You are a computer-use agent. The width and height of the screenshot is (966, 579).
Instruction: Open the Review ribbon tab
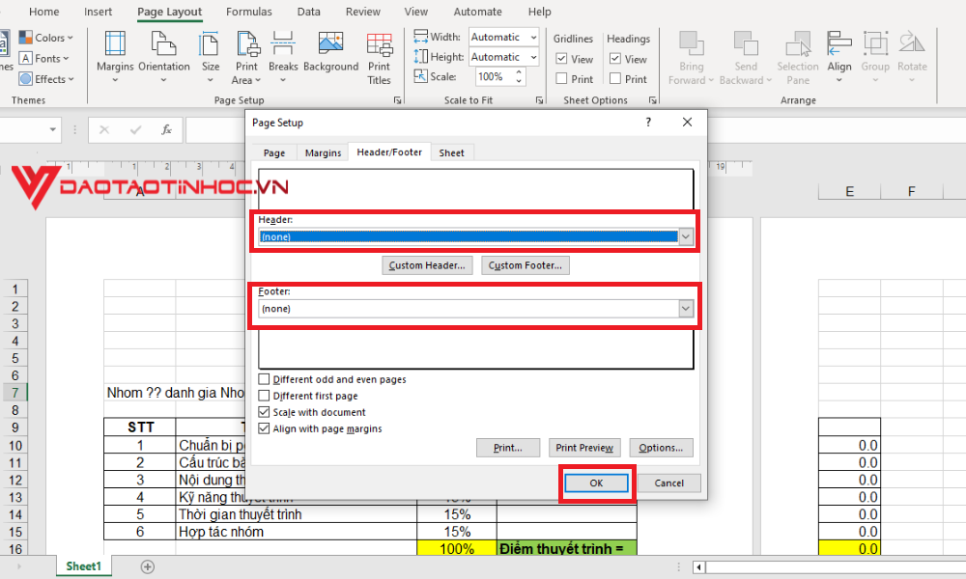[x=363, y=12]
